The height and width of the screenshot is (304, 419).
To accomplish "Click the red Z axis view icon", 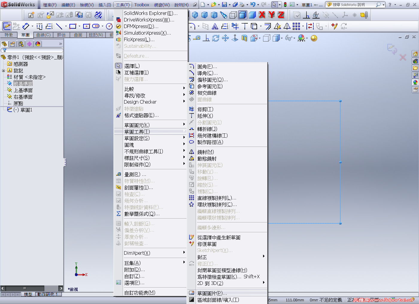I will coord(281,15).
